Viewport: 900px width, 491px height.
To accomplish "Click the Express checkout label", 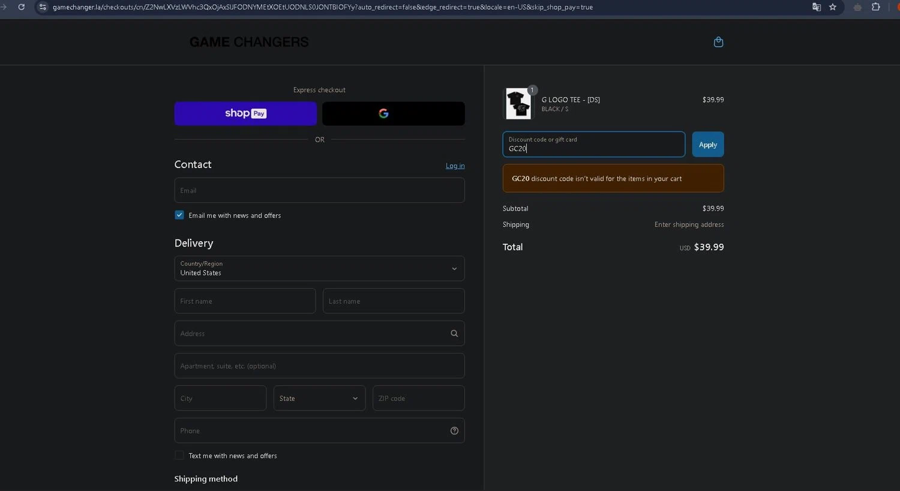I will [319, 90].
